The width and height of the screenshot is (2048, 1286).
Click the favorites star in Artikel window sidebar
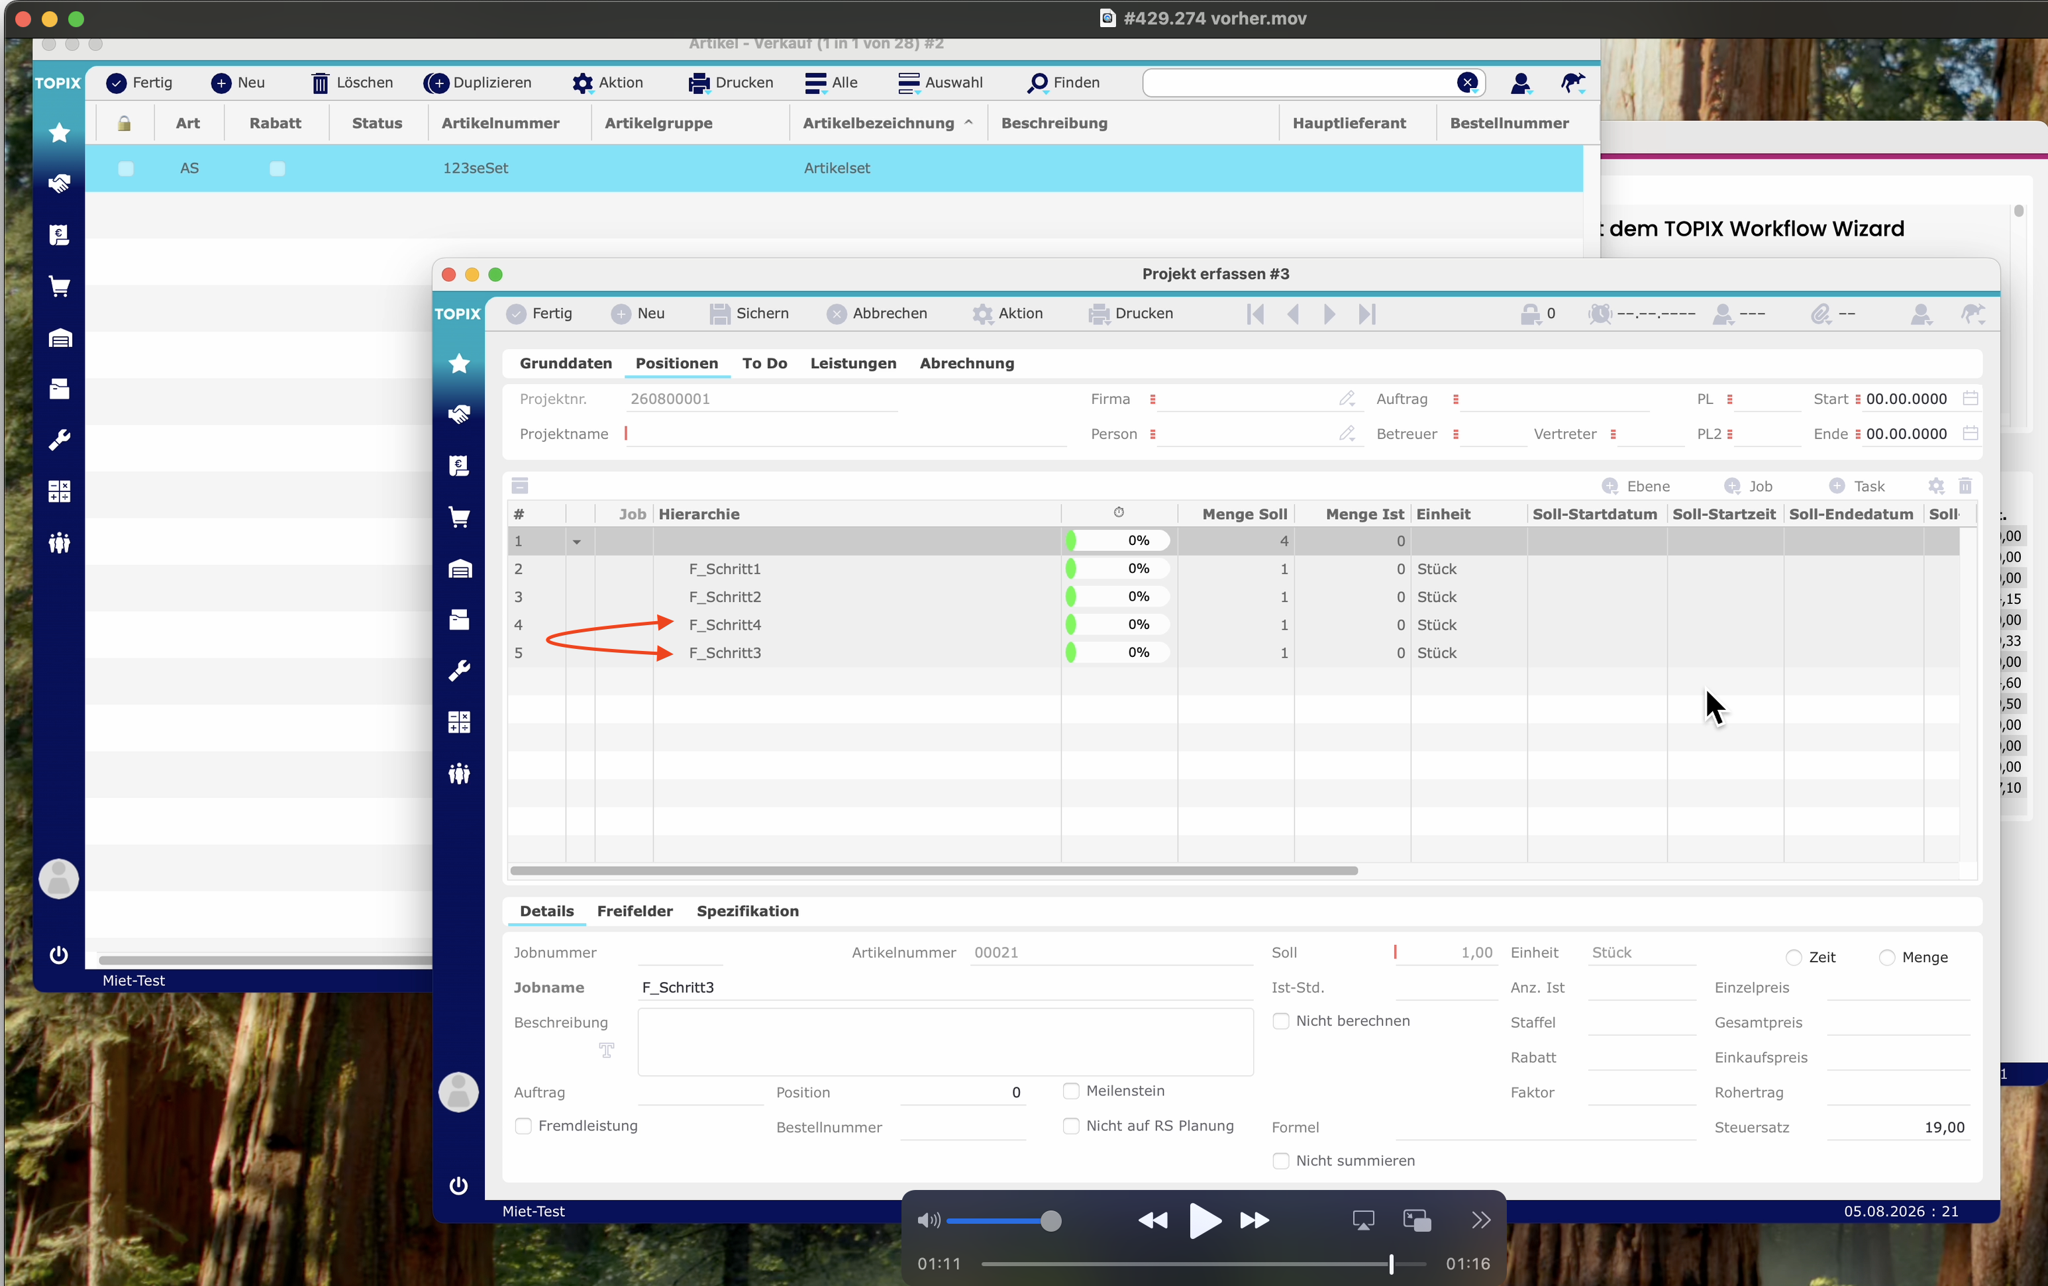click(x=60, y=132)
